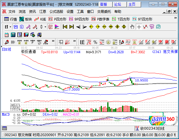Click the 日K线 chart label
Image resolution: width=179 pixels, height=139 pixels.
click(x=7, y=49)
